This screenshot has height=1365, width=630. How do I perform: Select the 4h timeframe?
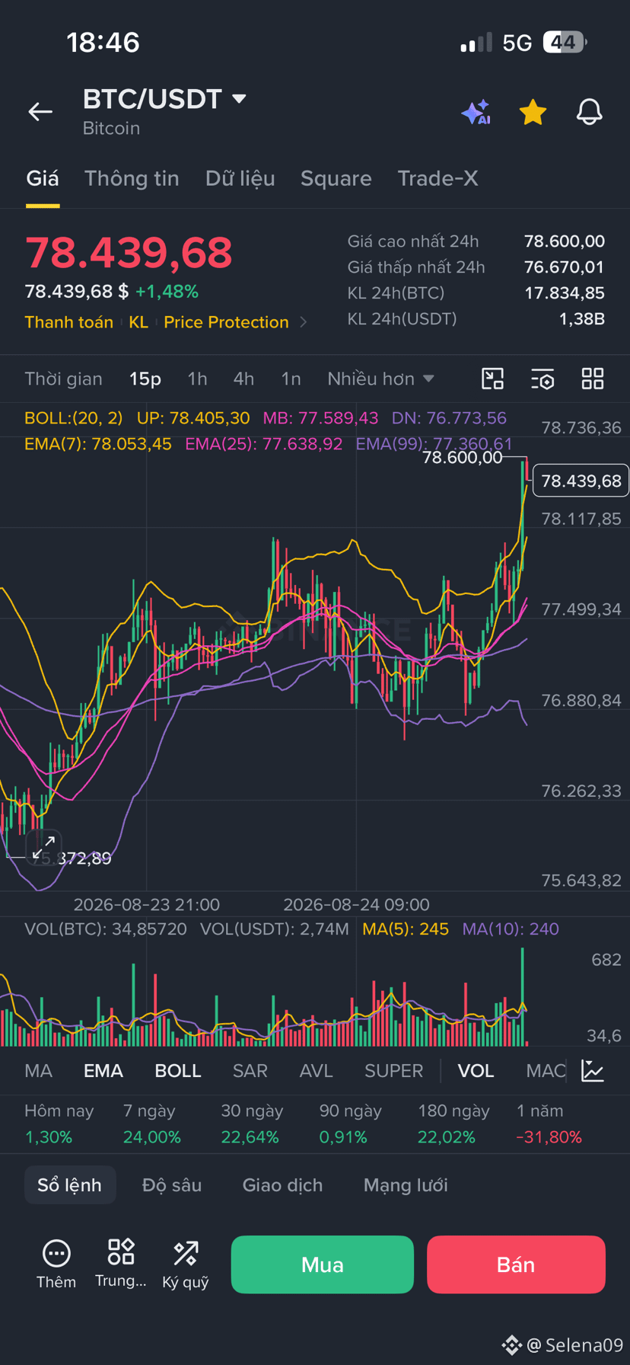[x=243, y=379]
